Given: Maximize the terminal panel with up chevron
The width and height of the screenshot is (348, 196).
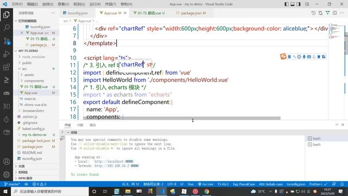Looking at the screenshot, I should [337, 125].
